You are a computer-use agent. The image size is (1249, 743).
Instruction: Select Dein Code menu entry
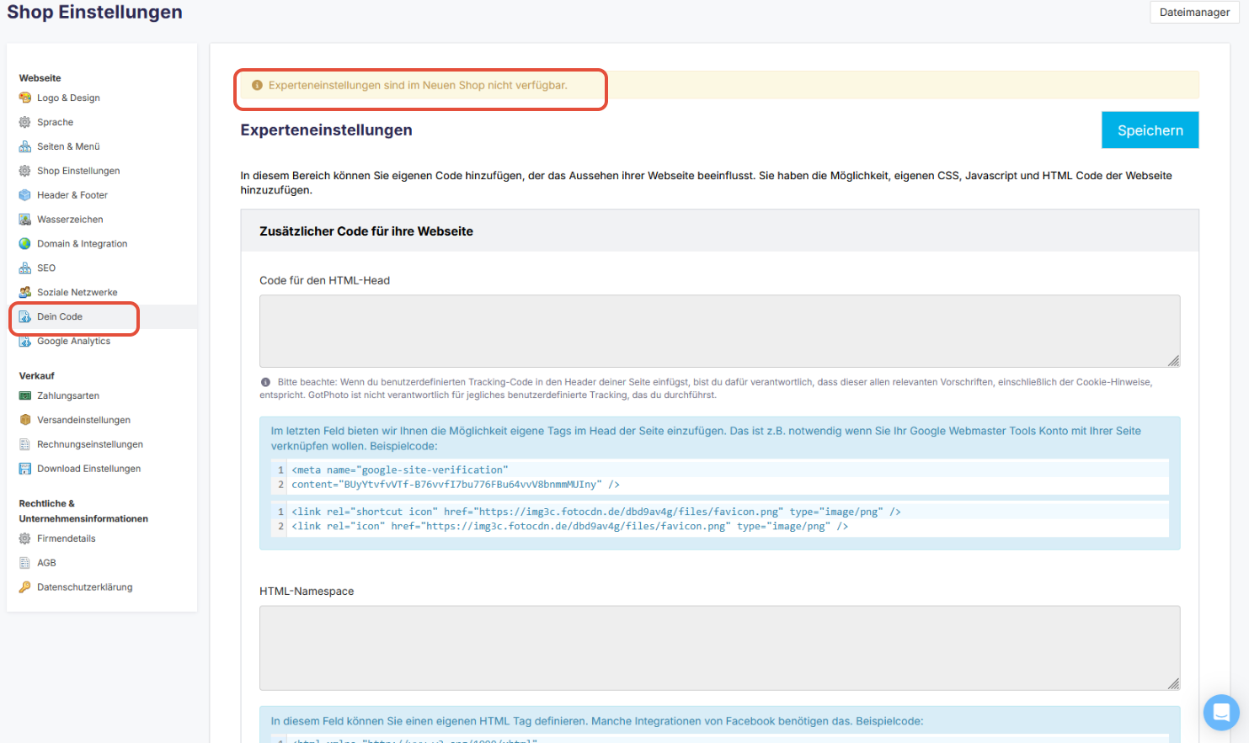(60, 317)
